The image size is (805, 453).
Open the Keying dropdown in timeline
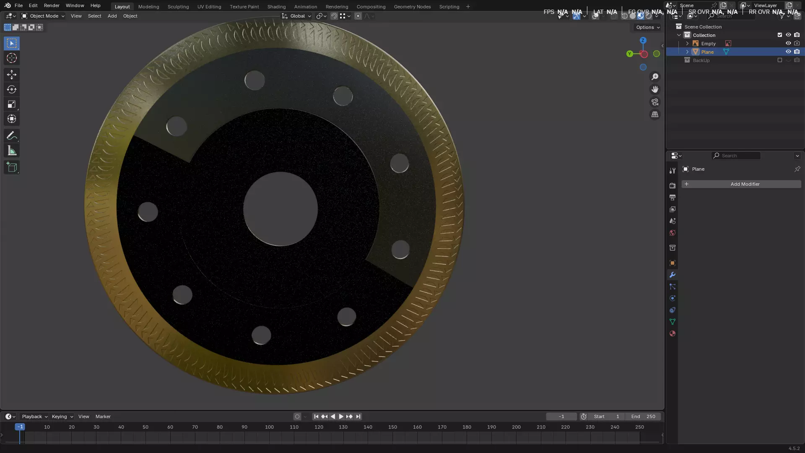coord(62,417)
